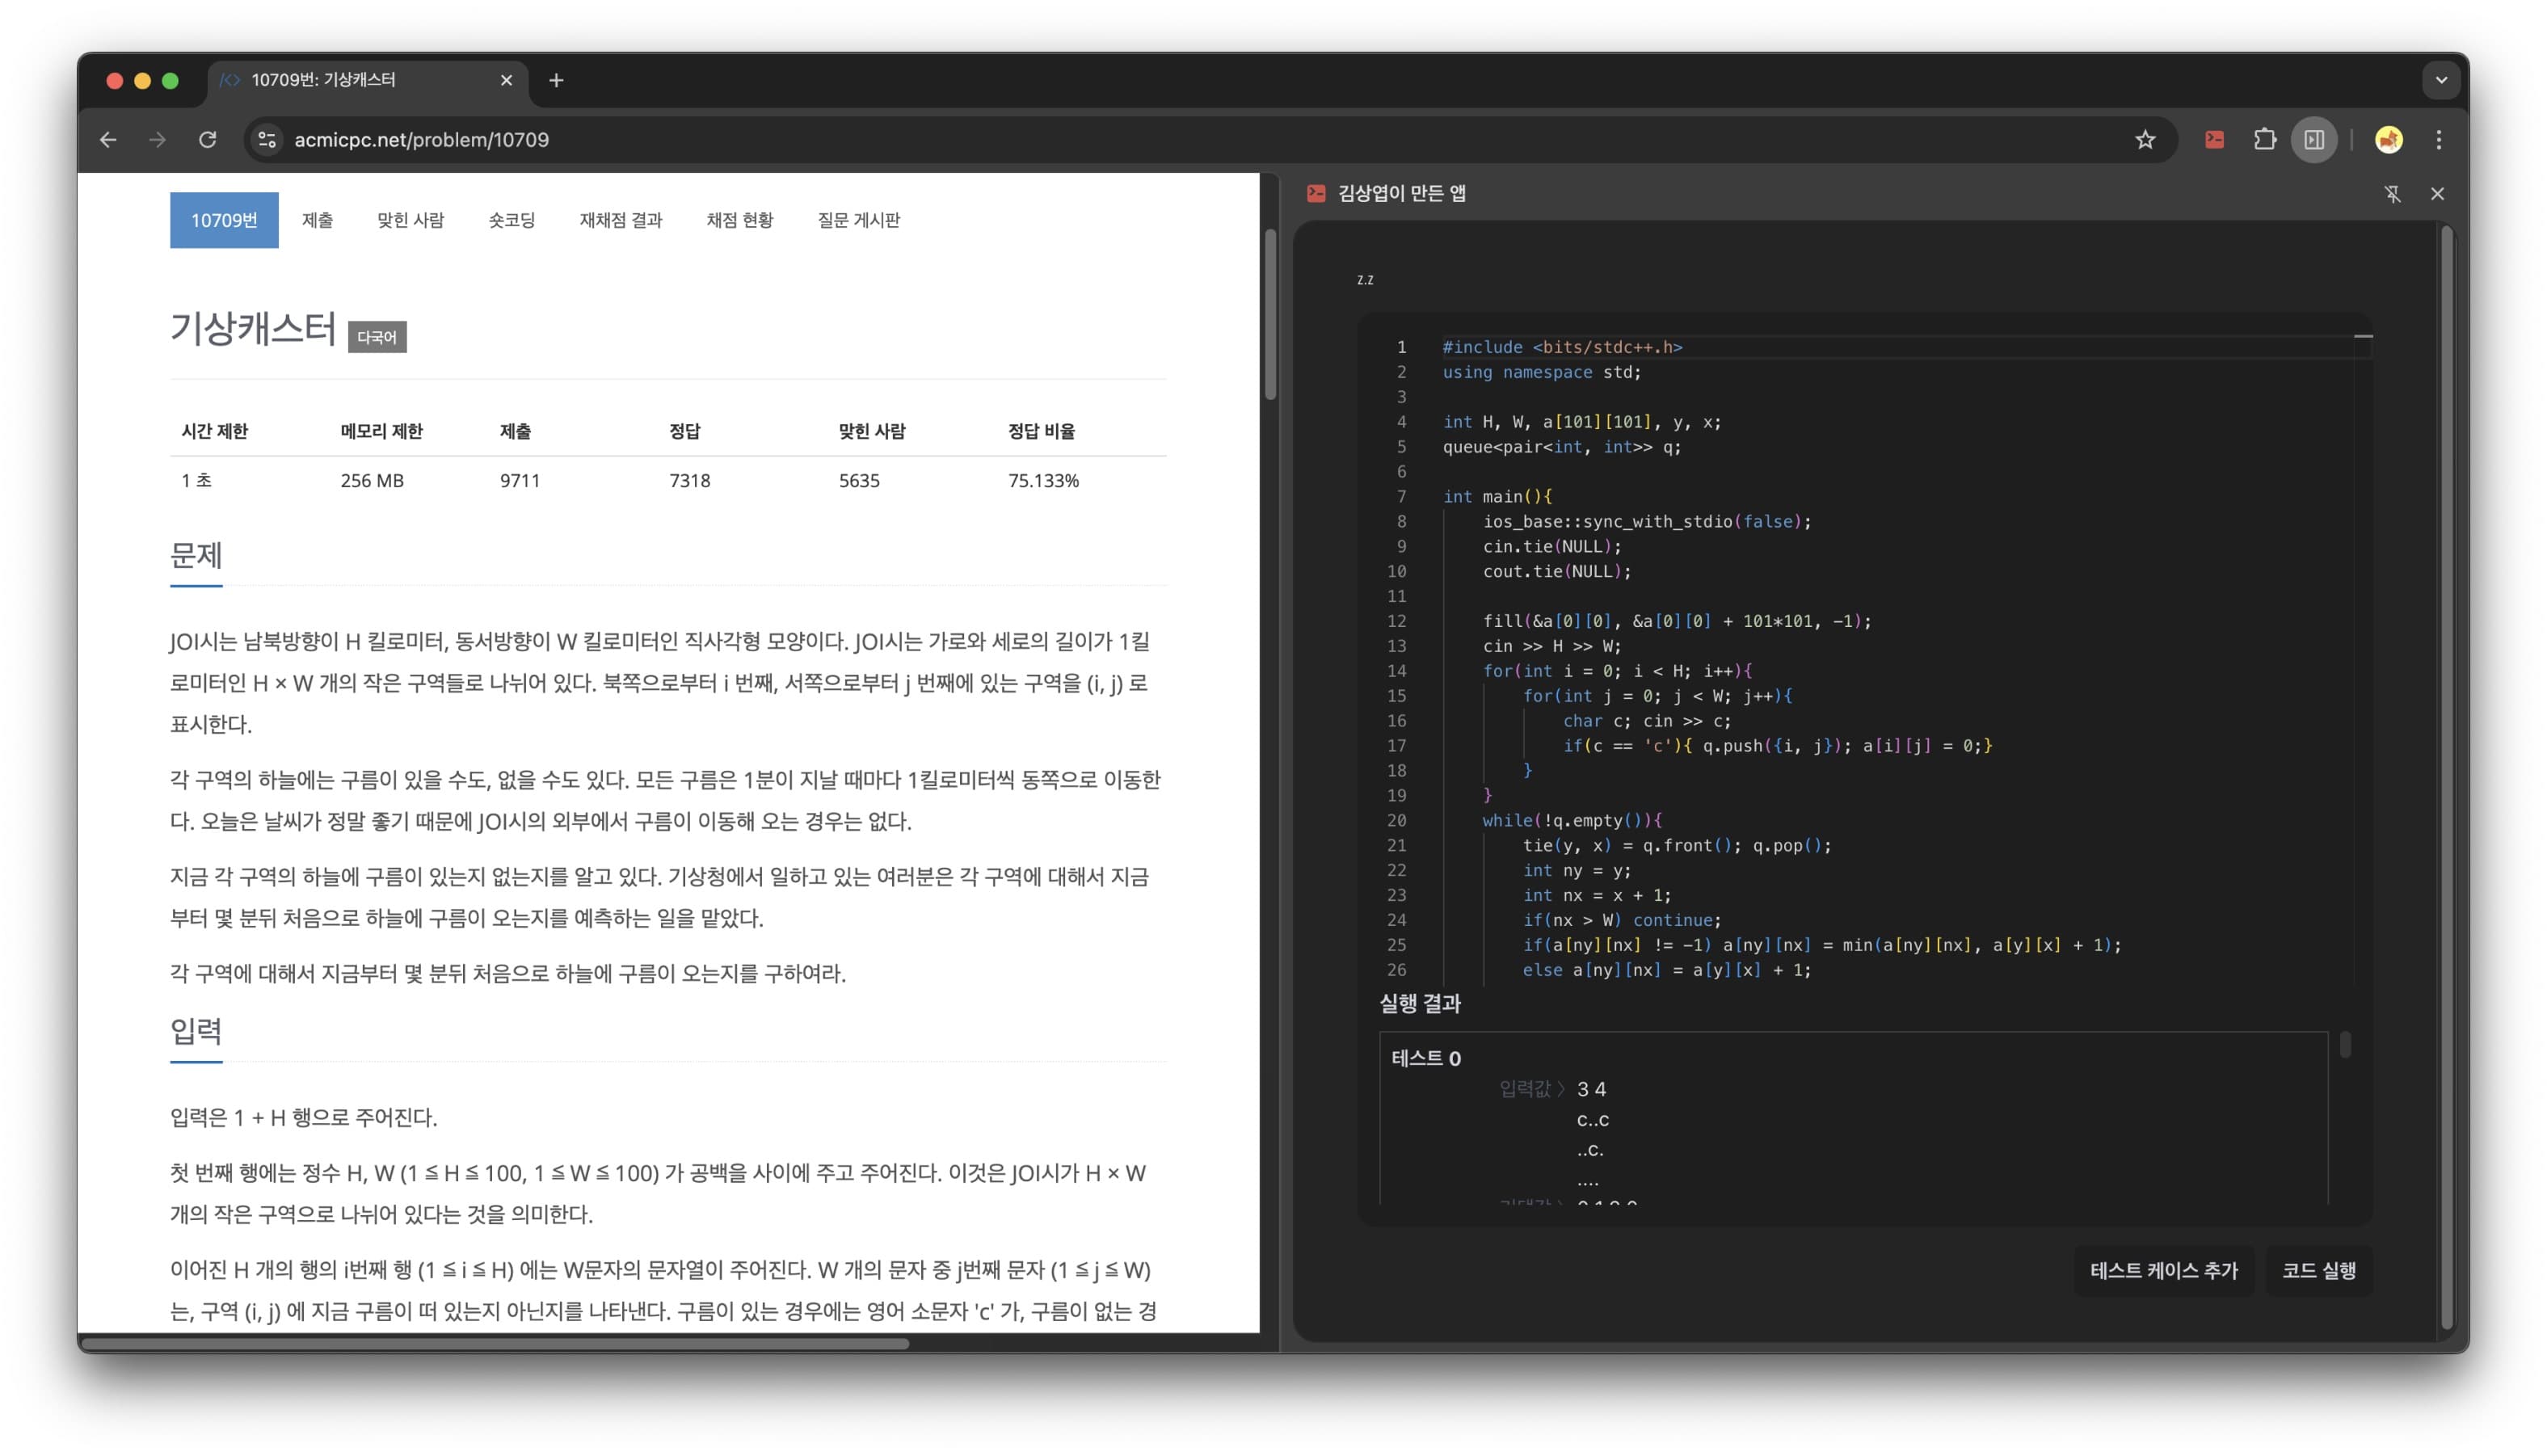2547x1456 pixels.
Task: Expand the 입력값 disclosure arrow
Action: 1563,1089
